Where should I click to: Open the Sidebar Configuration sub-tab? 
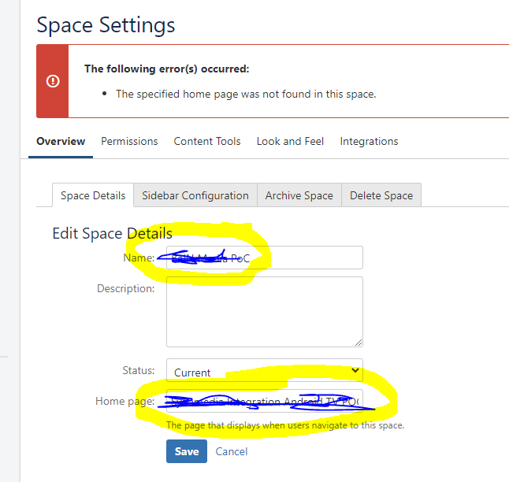pos(195,195)
